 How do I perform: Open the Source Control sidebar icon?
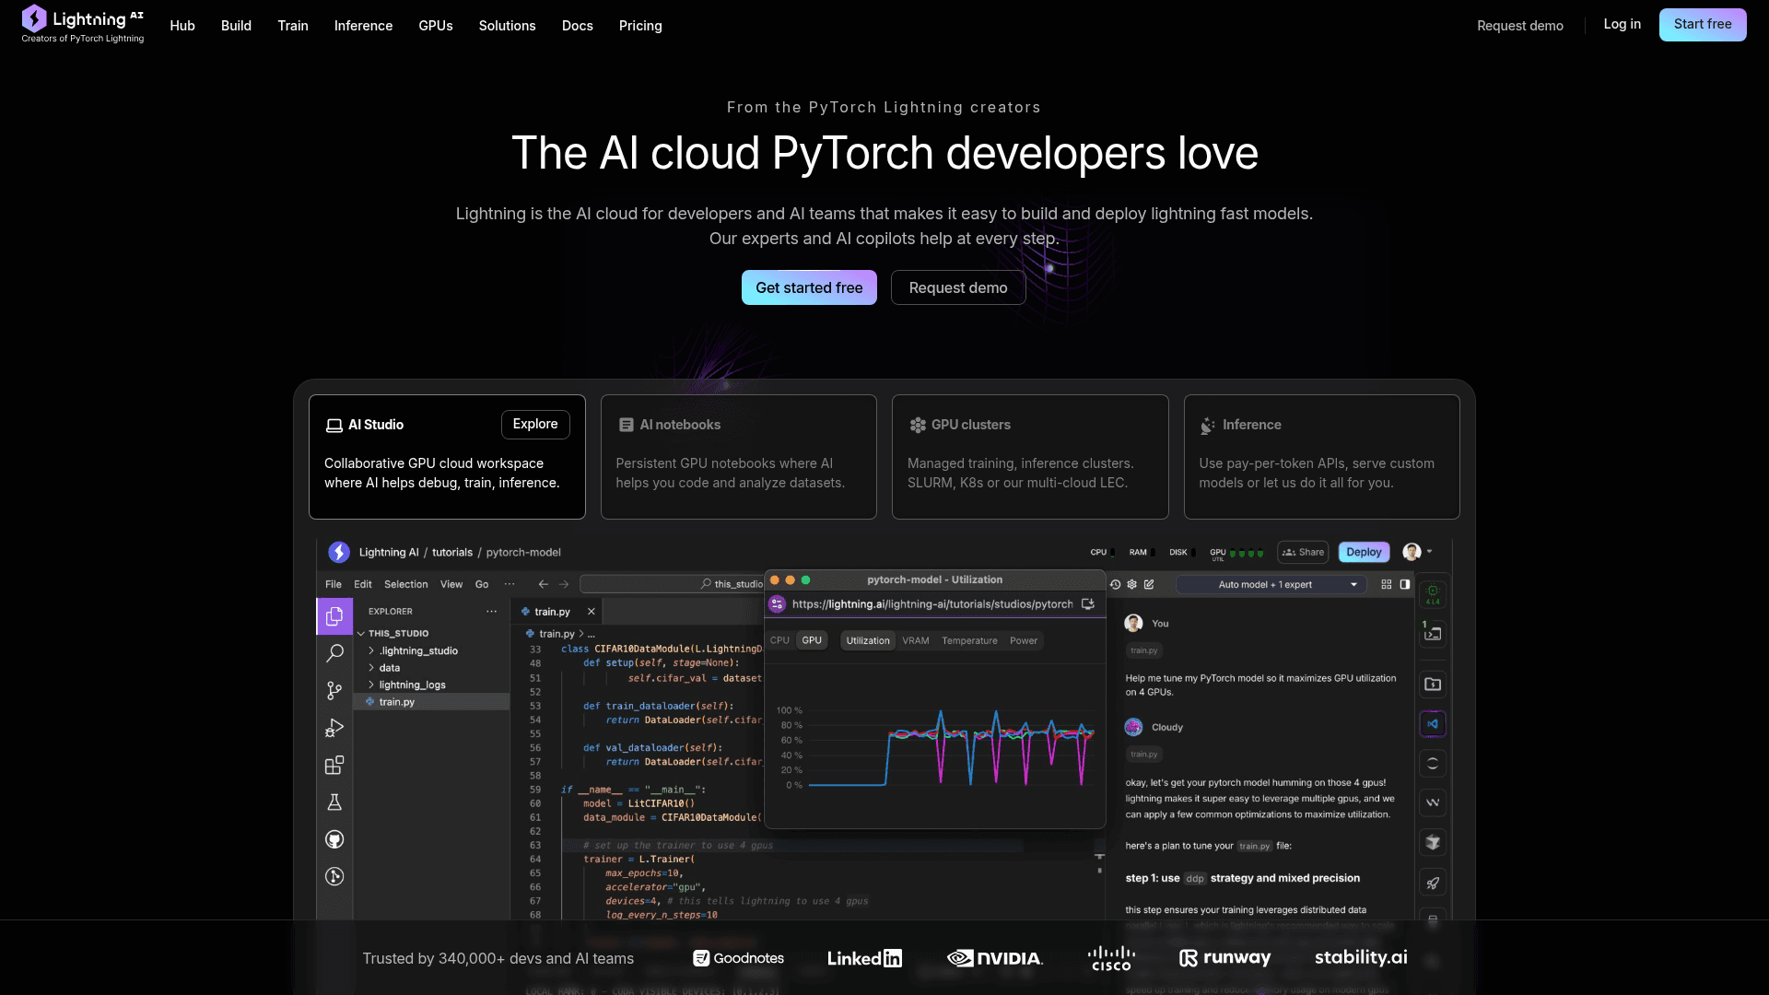coord(334,691)
